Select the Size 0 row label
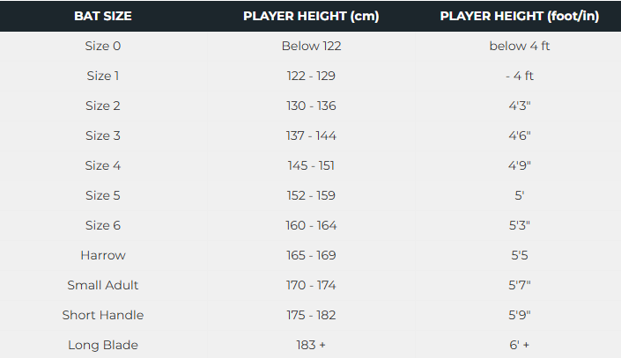 (103, 46)
